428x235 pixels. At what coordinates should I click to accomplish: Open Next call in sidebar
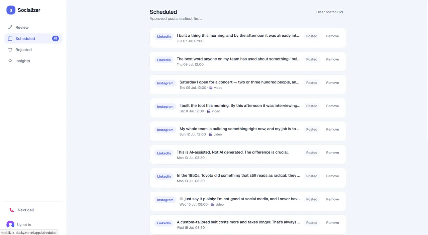tap(33, 210)
